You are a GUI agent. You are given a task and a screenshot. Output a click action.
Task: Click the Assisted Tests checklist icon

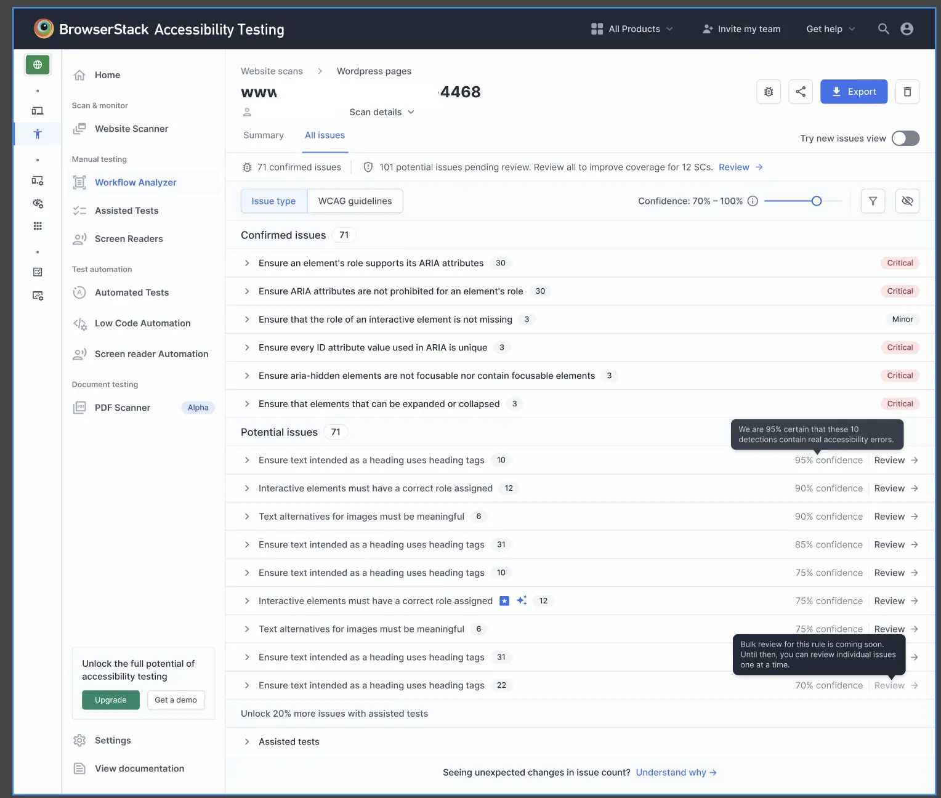(x=79, y=211)
